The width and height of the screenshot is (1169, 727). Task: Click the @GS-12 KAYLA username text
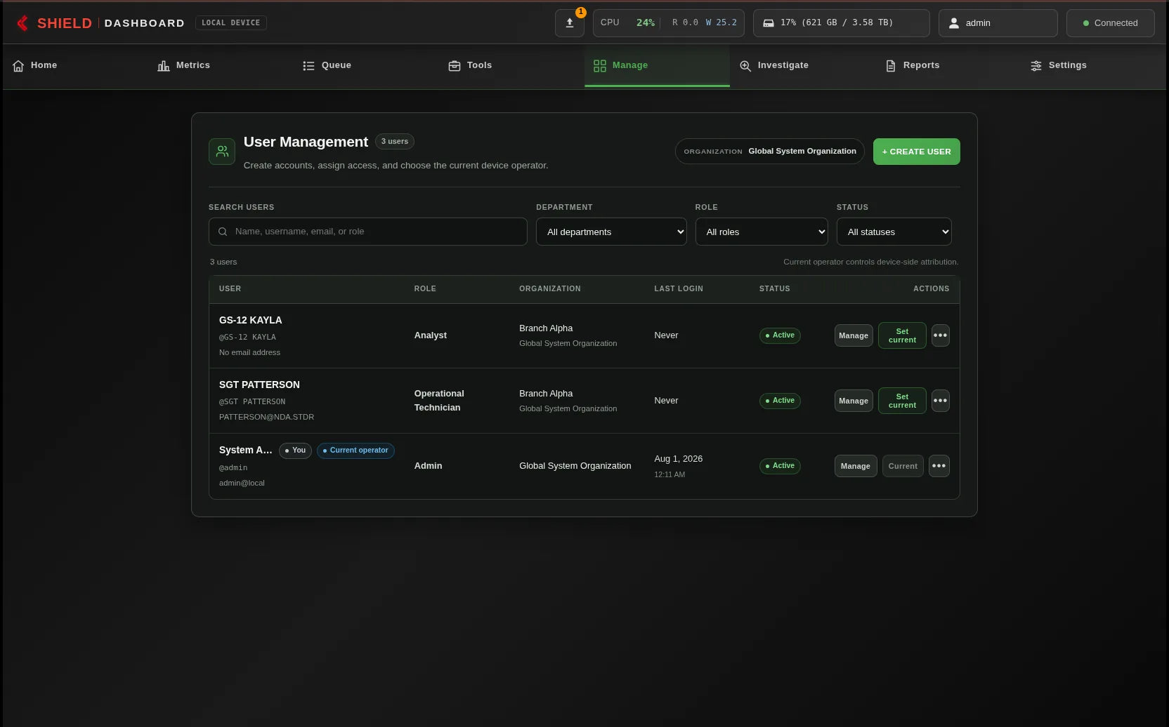point(247,338)
